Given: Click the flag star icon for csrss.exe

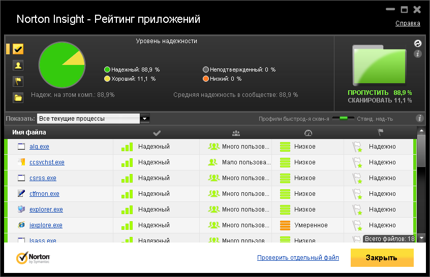Looking at the screenshot, I should pyautogui.click(x=357, y=178).
